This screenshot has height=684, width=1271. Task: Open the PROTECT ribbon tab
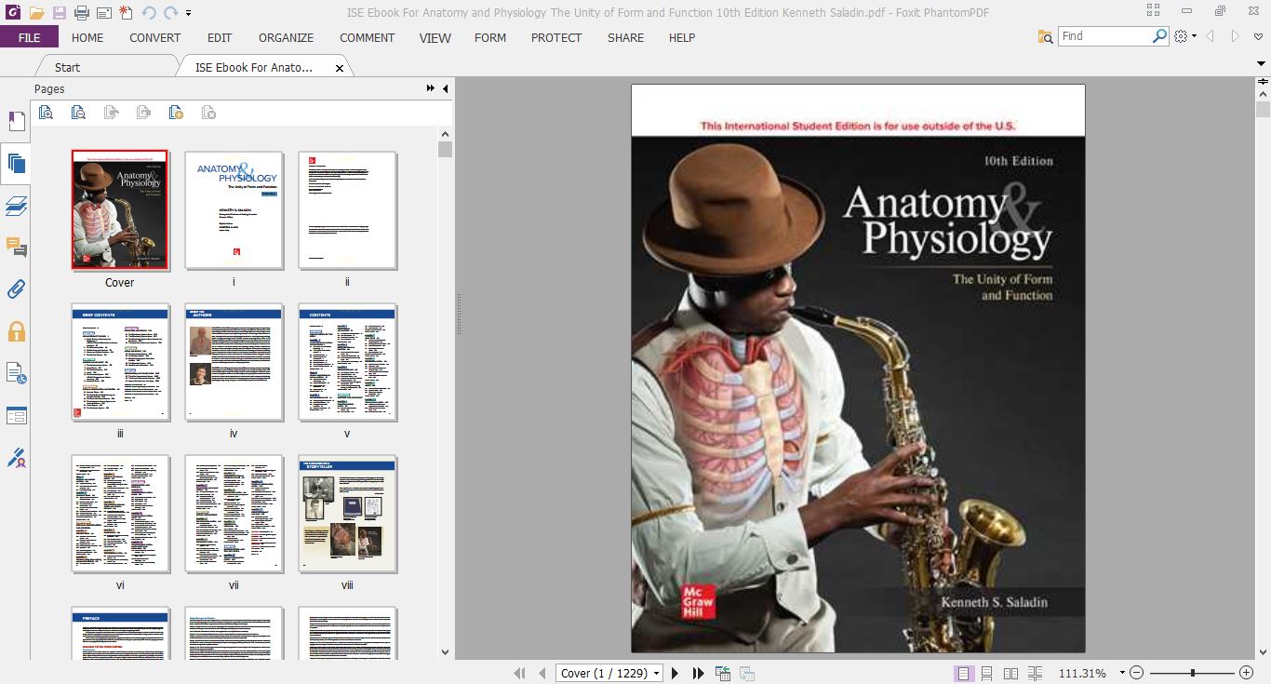pyautogui.click(x=556, y=37)
